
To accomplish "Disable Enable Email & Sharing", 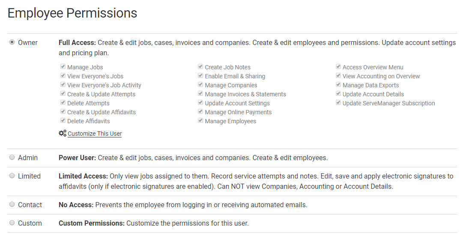I will tap(200, 75).
